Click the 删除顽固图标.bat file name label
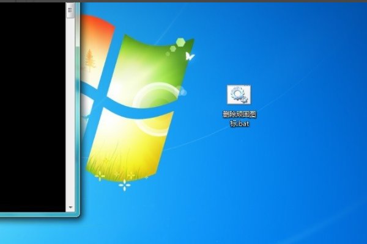This screenshot has width=367, height=244. coord(239,118)
